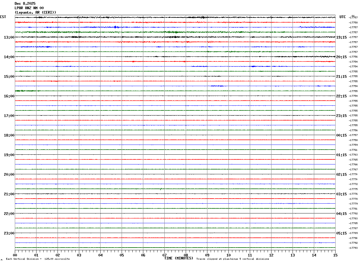
Task: Click the DC offset value -17789
Action: 353,233
